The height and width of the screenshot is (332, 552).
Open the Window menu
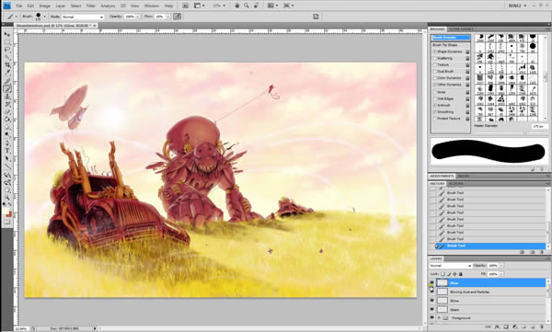coord(152,6)
